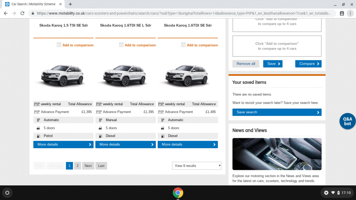Click the £1,495 Advance Payment value
Image resolution: width=356 pixels, height=200 pixels.
pyautogui.click(x=210, y=112)
